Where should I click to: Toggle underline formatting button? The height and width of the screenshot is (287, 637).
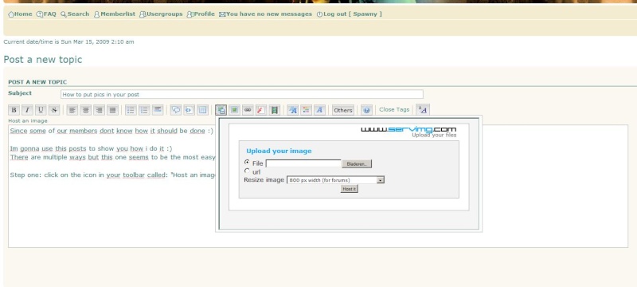tap(41, 110)
